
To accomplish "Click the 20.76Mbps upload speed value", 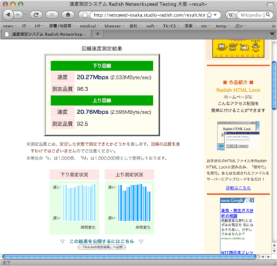I will 93,112.
